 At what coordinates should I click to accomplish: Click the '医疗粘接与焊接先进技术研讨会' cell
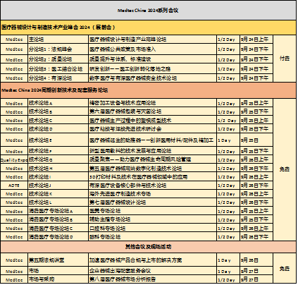[x=152, y=129]
